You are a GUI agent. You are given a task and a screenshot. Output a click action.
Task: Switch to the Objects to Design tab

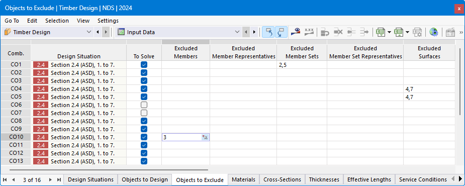point(145,179)
